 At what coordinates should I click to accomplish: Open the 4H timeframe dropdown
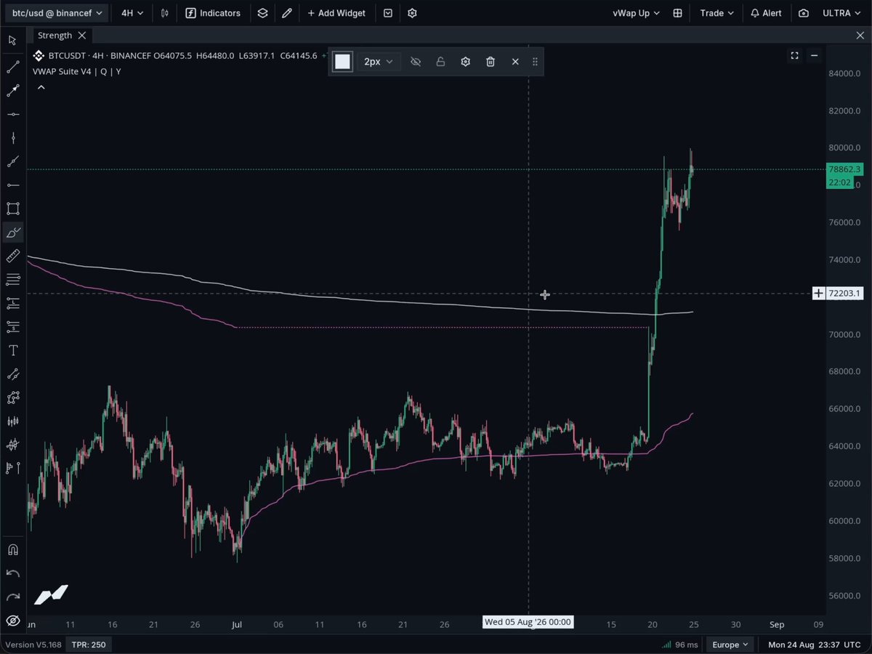click(132, 13)
